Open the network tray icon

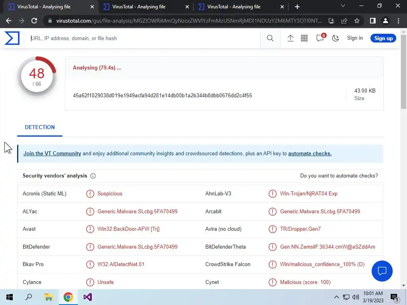point(346,297)
